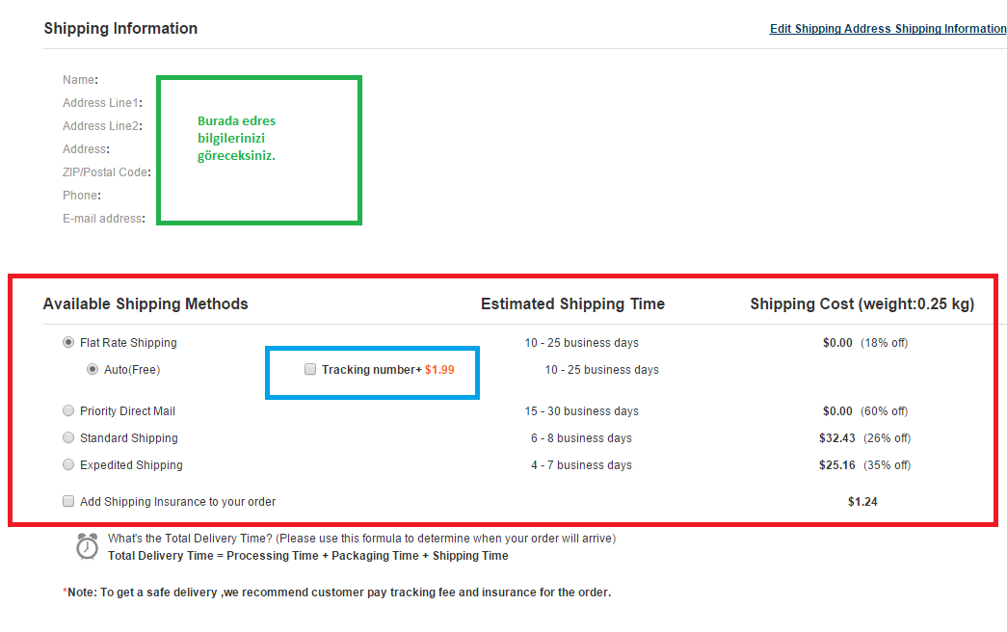Enable the Tracking number checkbox

point(310,369)
